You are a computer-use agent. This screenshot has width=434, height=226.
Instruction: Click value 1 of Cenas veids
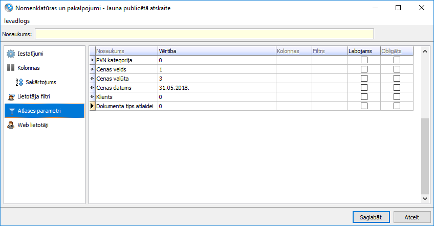(x=216, y=69)
